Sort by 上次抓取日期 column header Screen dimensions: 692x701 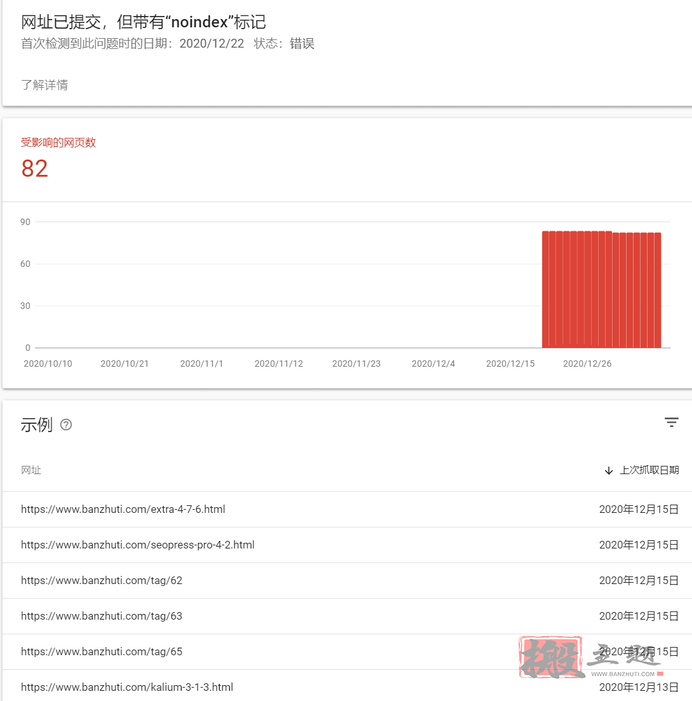pyautogui.click(x=649, y=470)
